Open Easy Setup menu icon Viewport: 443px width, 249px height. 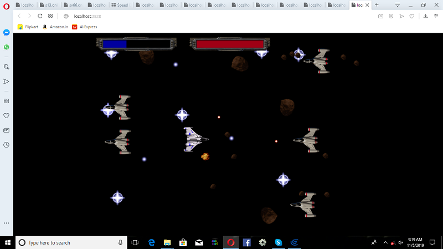point(436,16)
